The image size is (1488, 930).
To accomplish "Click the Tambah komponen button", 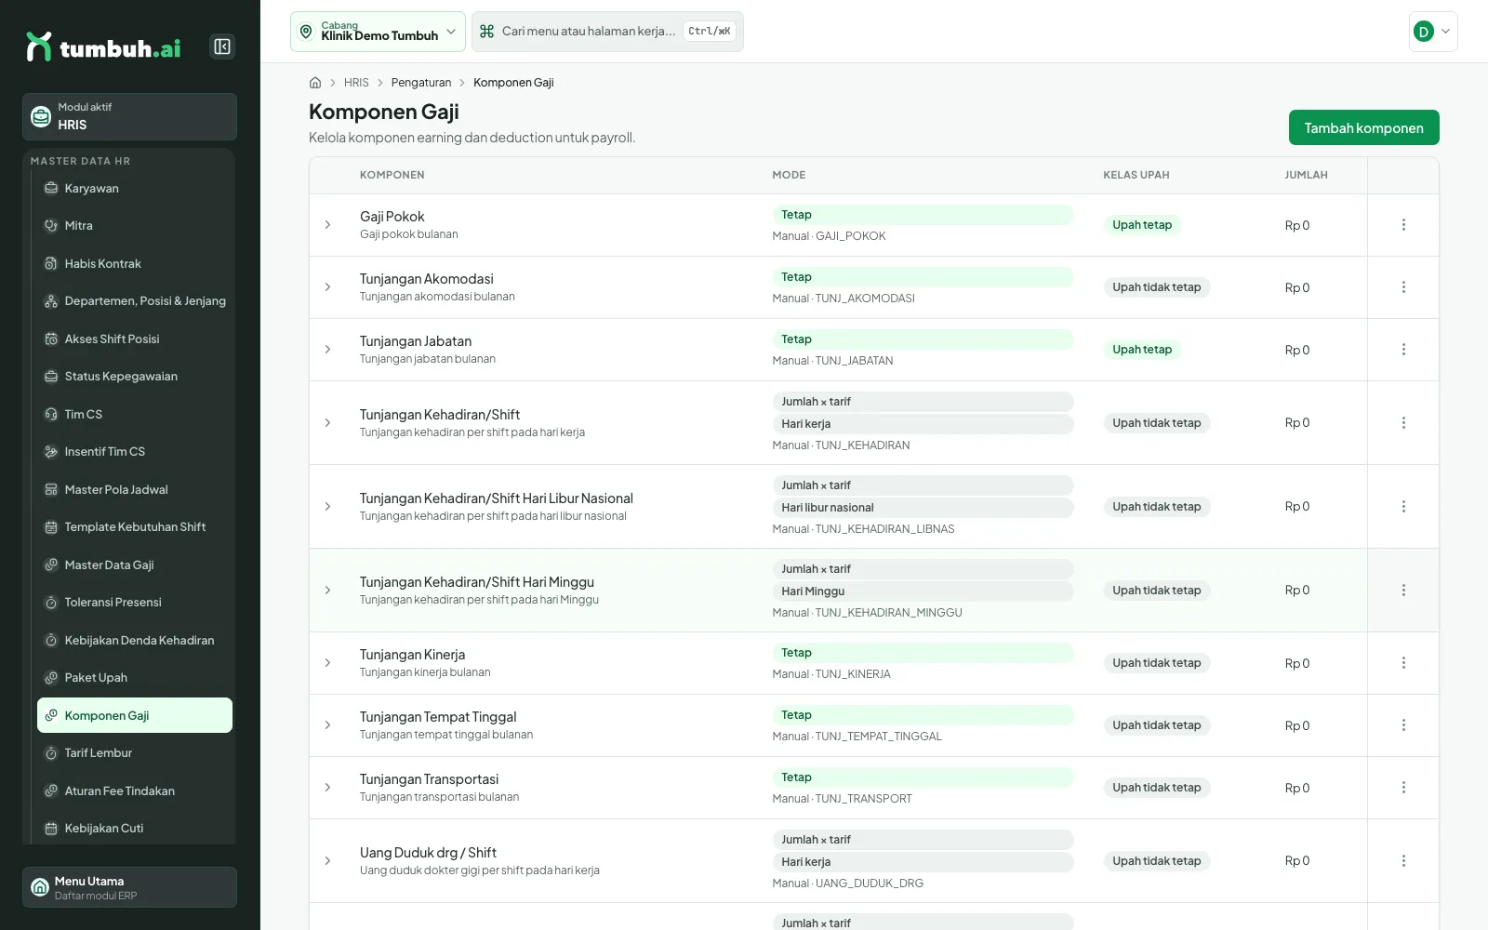I will pos(1363,127).
